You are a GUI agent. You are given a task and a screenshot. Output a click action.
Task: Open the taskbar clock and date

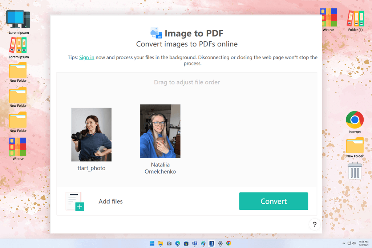click(x=363, y=243)
